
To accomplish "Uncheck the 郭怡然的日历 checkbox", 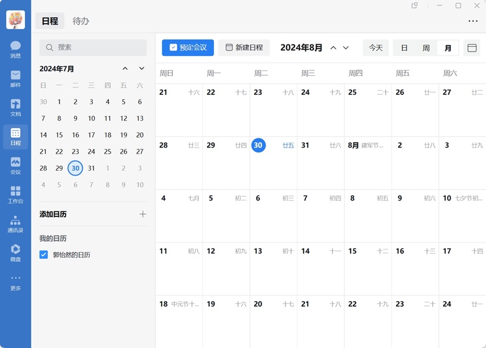I will click(44, 254).
